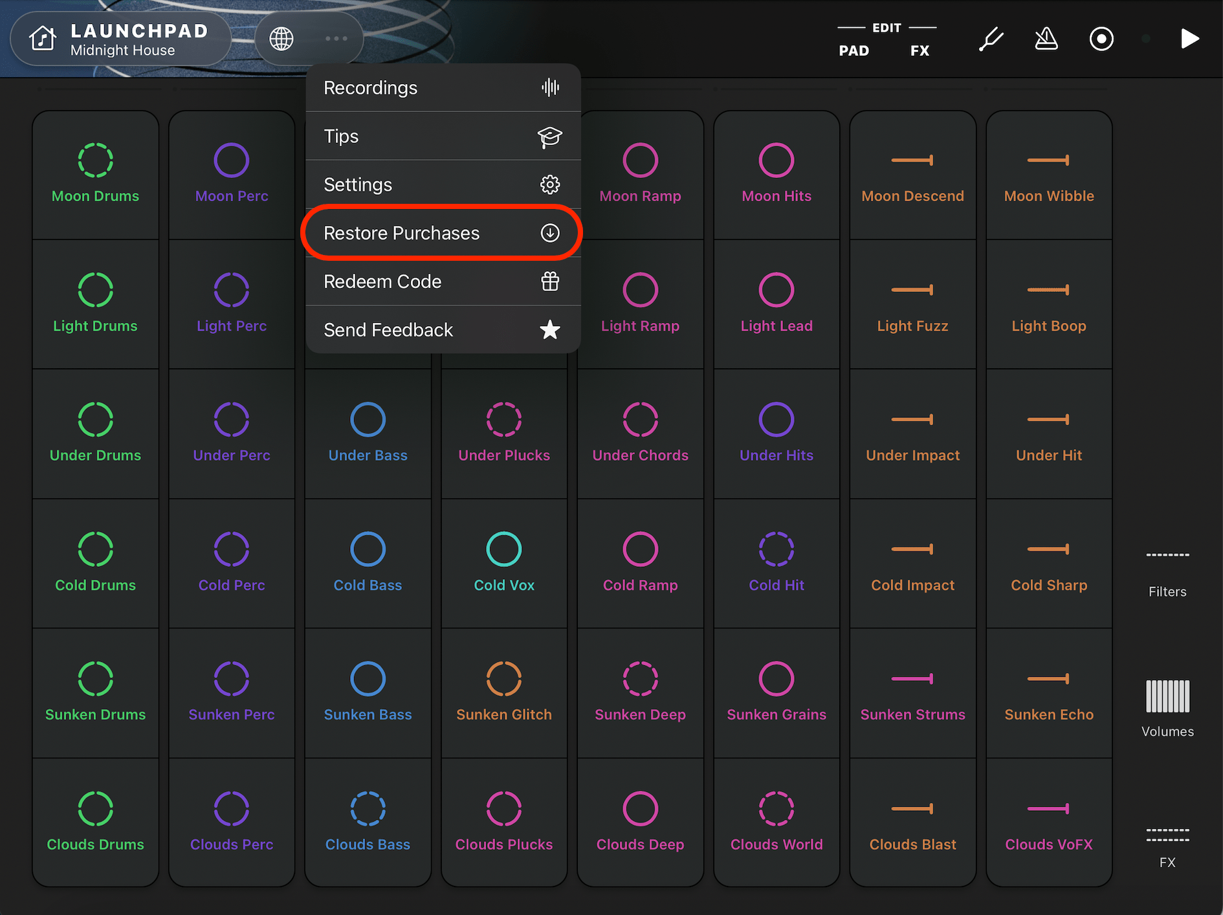1223x915 pixels.
Task: Trigger the Light Drums pad
Action: pos(96,304)
